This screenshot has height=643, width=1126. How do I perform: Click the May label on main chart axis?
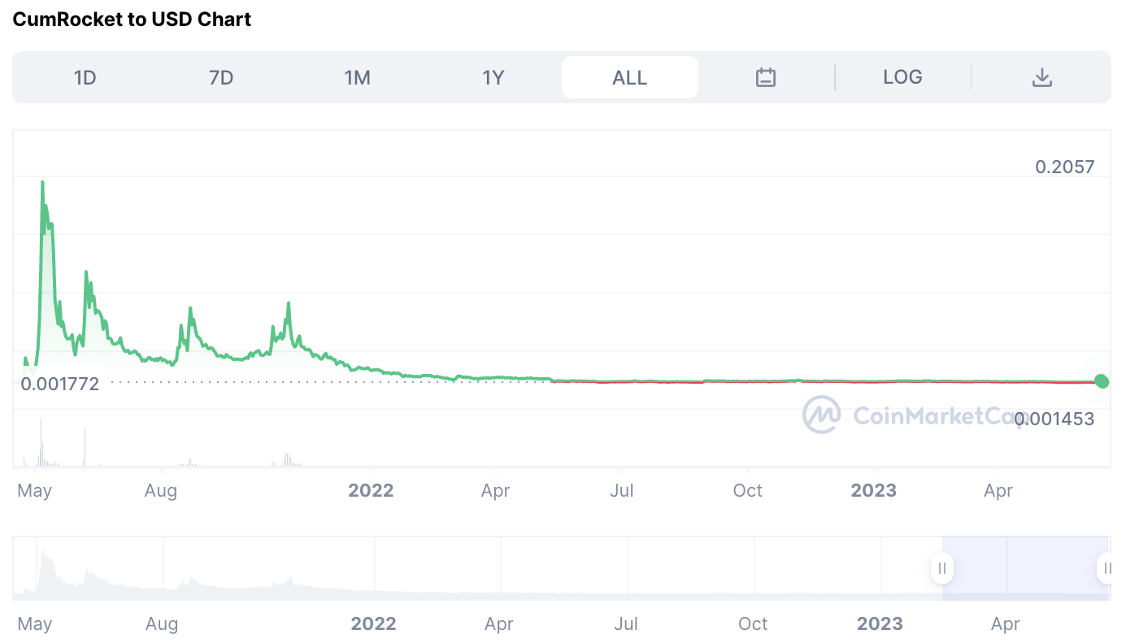(x=34, y=491)
